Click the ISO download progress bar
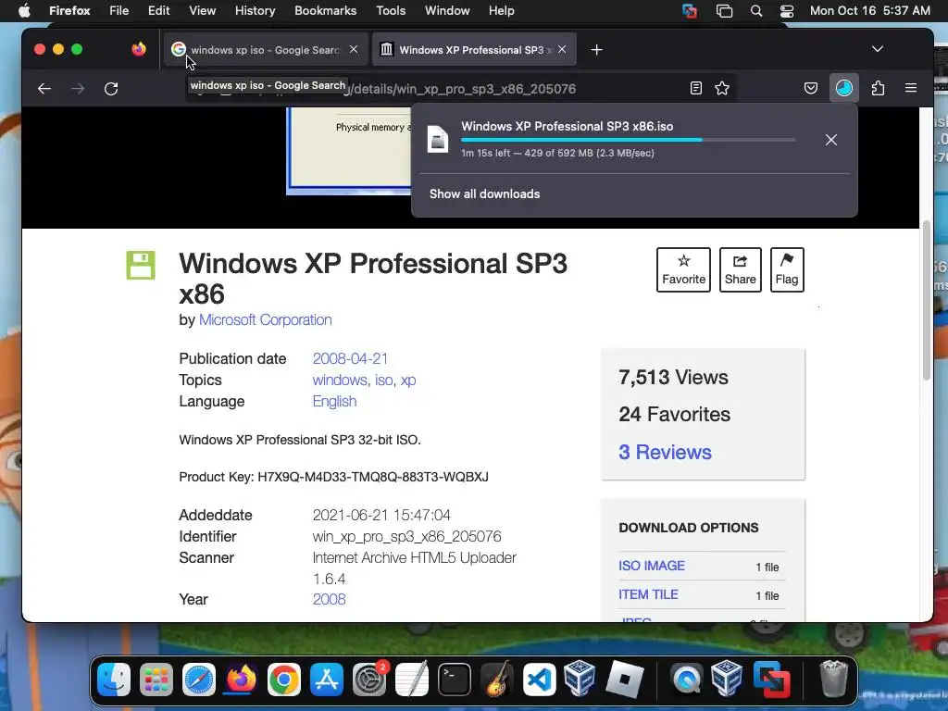This screenshot has height=711, width=948. click(x=629, y=140)
